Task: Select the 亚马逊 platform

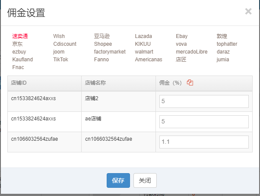Action: coord(102,36)
